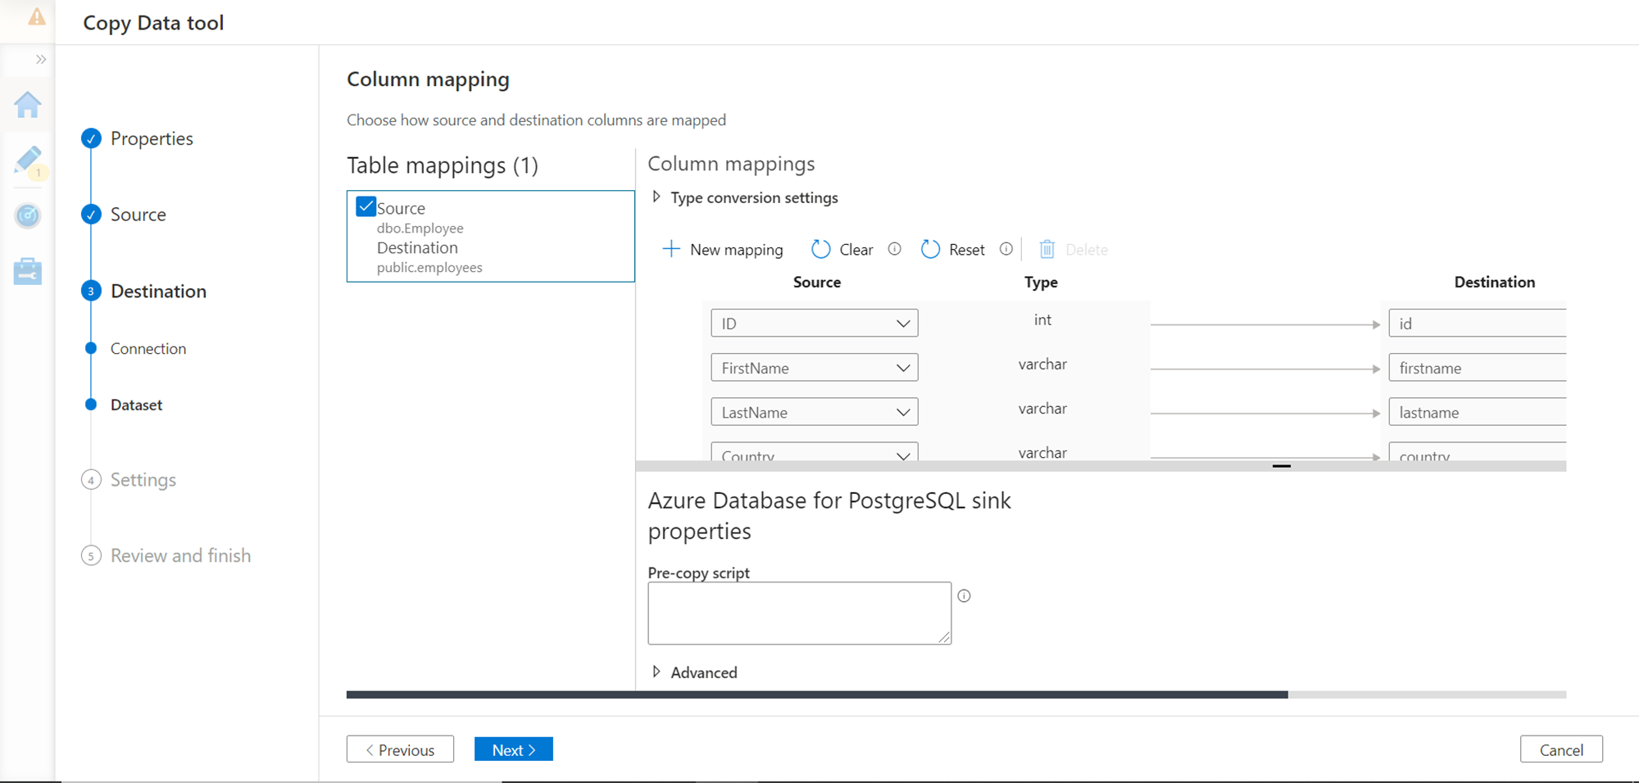Viewport: 1639px width, 783px height.
Task: Click the Clear mappings info icon
Action: coord(895,249)
